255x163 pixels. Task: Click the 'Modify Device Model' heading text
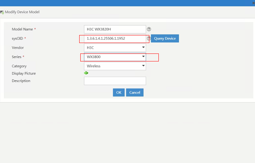tap(22, 12)
